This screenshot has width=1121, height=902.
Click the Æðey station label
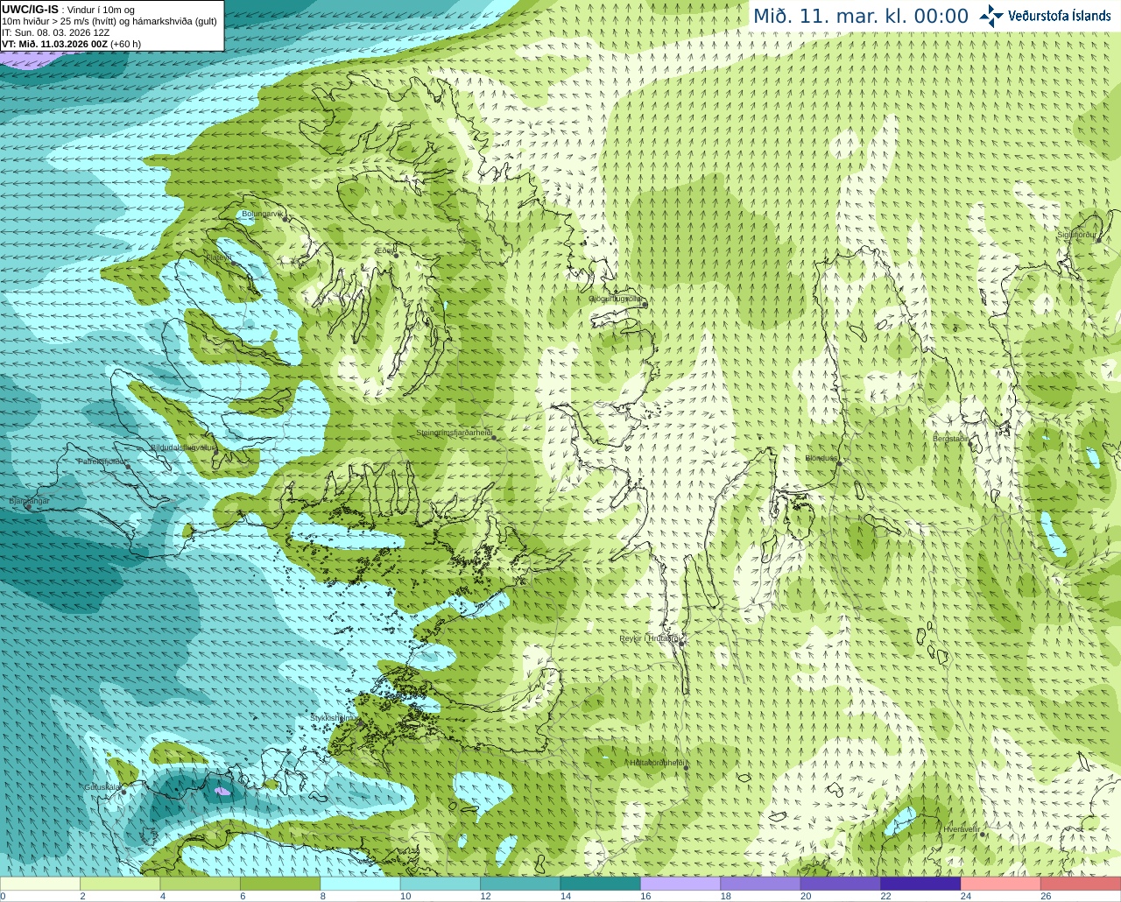click(x=384, y=250)
